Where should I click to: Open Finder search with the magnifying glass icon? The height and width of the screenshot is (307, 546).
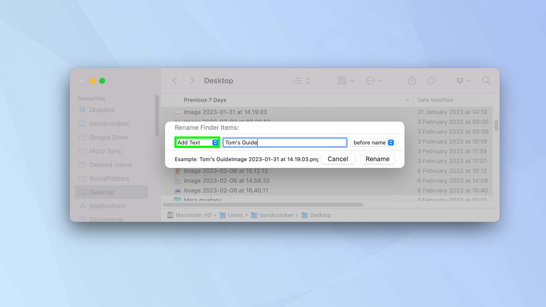[486, 80]
